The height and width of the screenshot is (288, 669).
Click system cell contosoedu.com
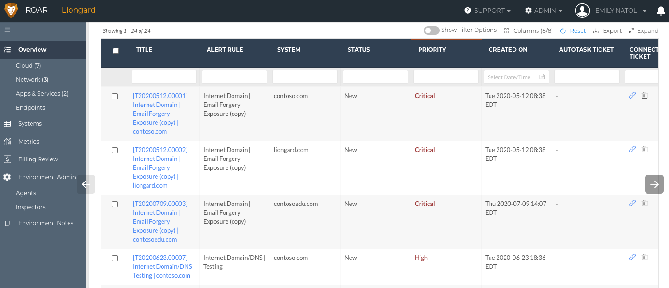click(x=296, y=204)
